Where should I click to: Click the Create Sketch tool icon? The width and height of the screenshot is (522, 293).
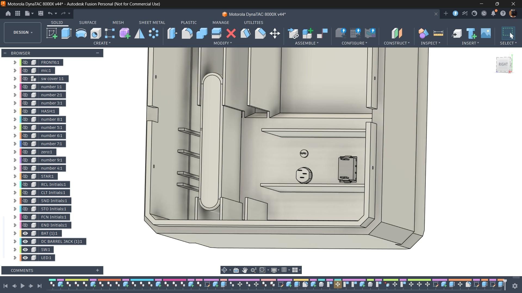pyautogui.click(x=52, y=33)
